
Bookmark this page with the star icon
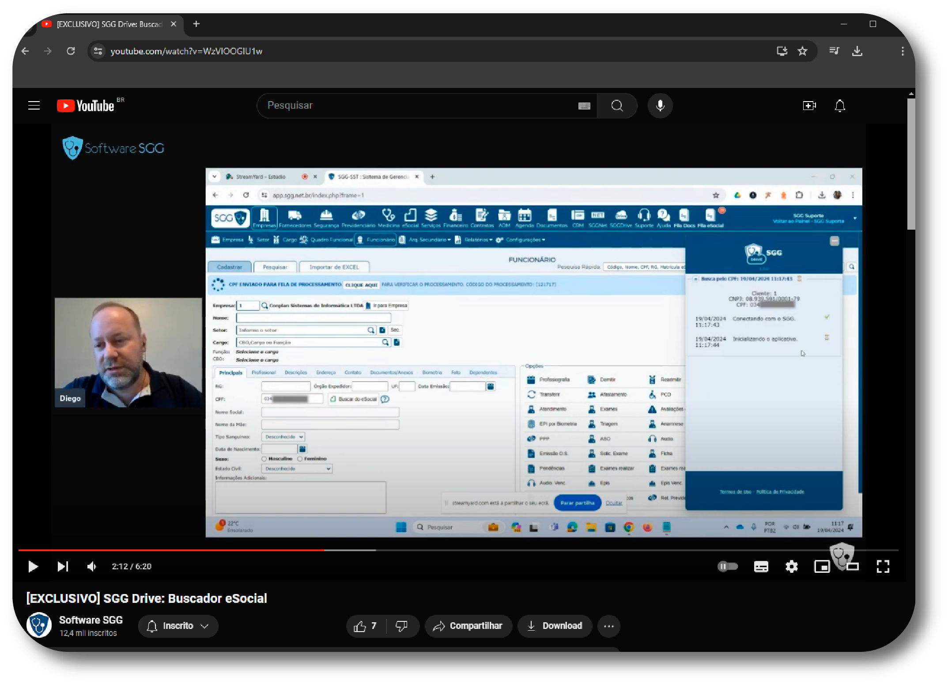click(x=802, y=51)
